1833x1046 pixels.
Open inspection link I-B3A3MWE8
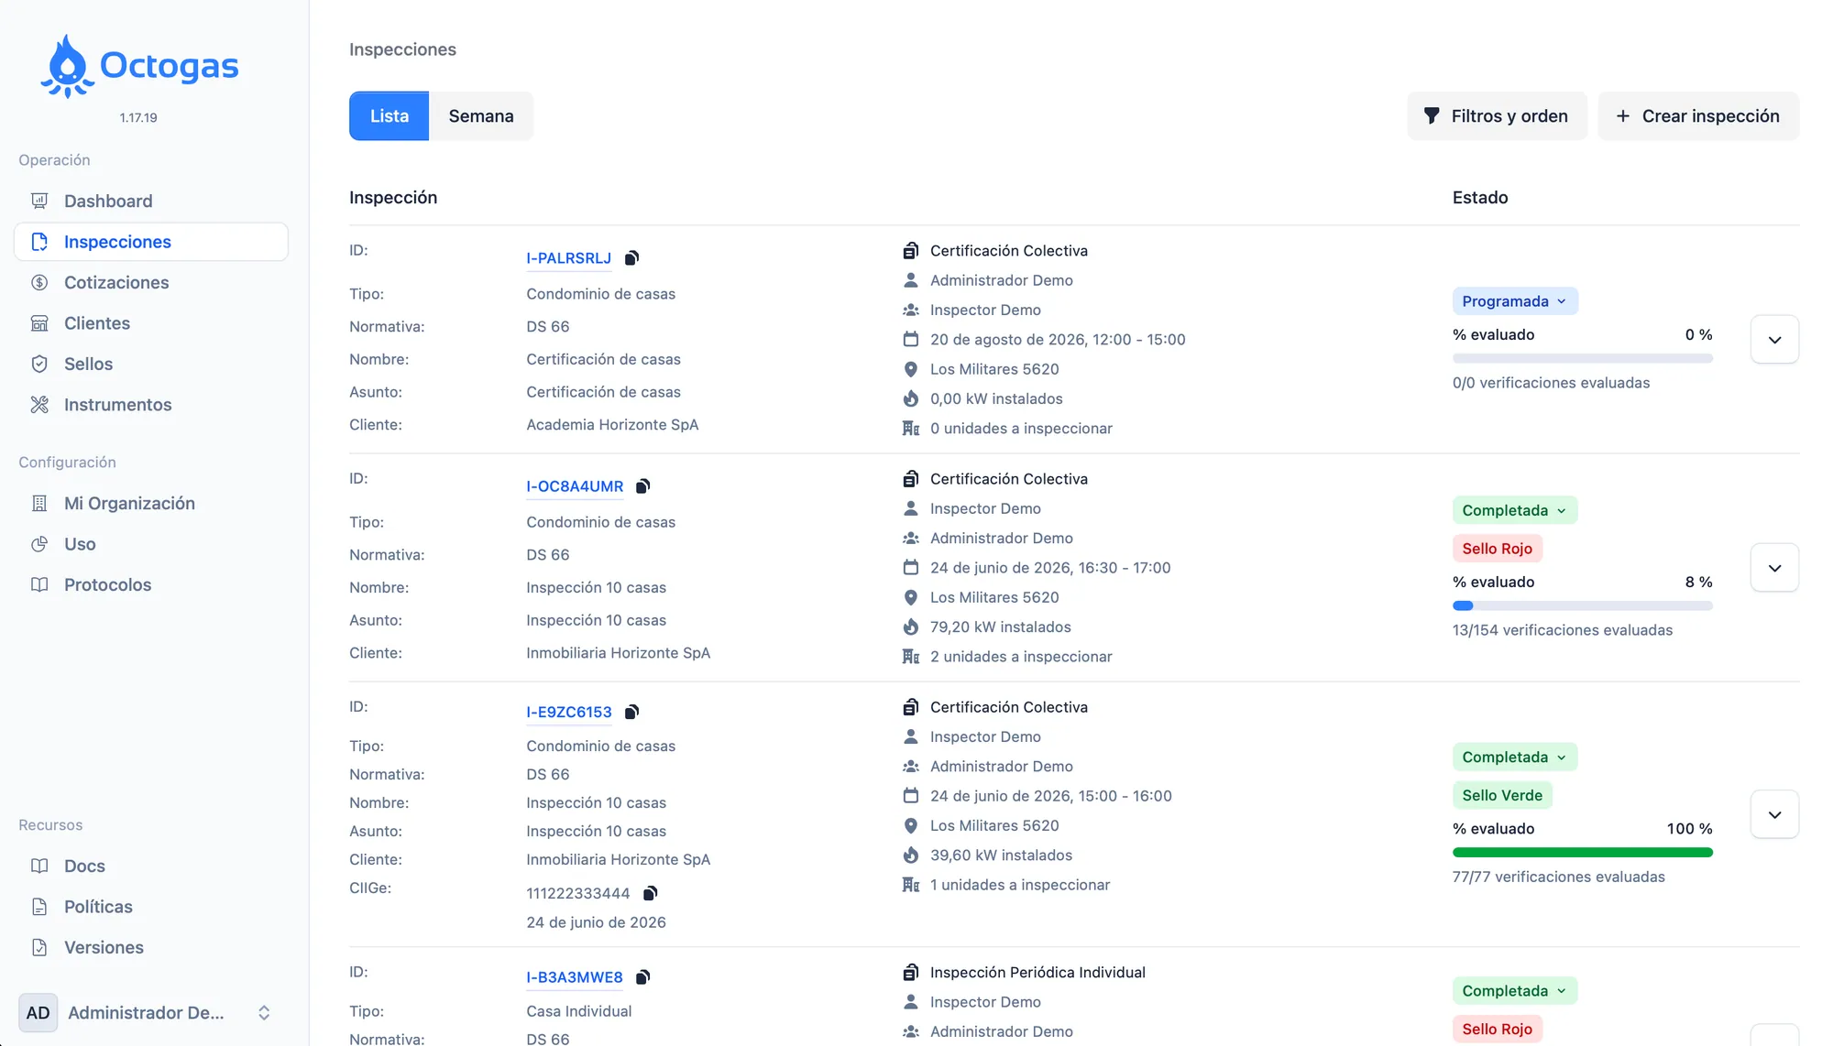point(575,977)
